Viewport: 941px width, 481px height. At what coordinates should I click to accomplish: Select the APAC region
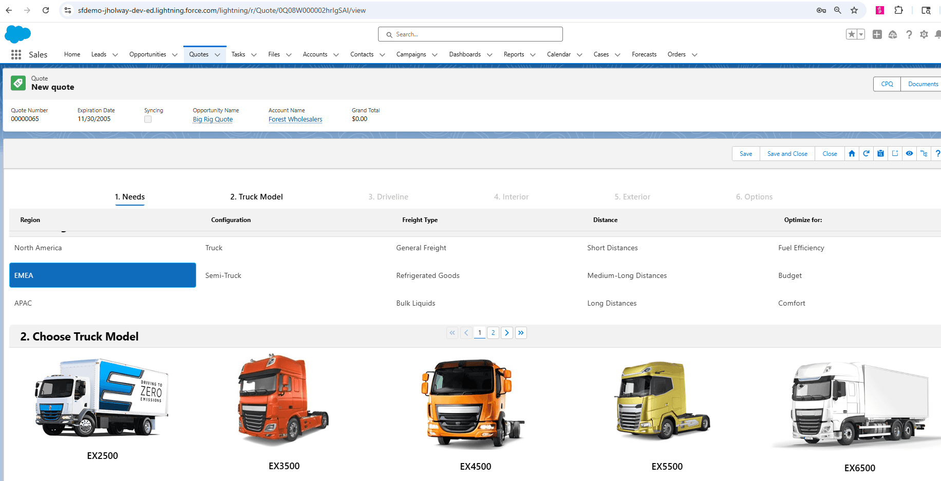click(102, 303)
